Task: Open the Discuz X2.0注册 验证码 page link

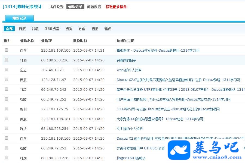Action: 178,80
